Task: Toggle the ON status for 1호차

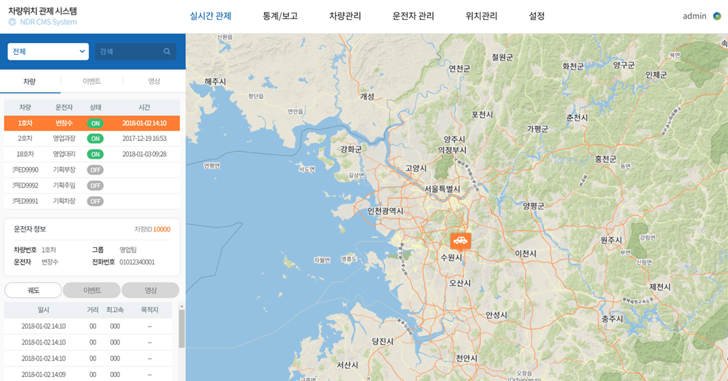Action: pyautogui.click(x=95, y=124)
